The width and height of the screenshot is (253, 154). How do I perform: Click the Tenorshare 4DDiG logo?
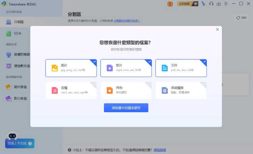pos(4,4)
